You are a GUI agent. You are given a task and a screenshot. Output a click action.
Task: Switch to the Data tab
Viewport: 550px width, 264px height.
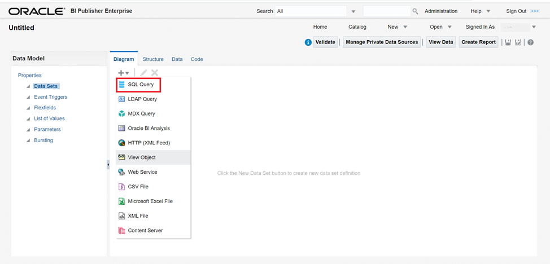[177, 59]
